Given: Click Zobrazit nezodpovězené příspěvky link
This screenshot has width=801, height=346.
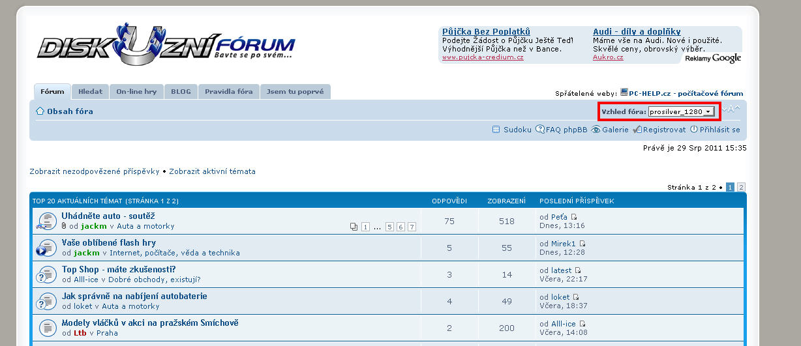Looking at the screenshot, I should (x=95, y=171).
